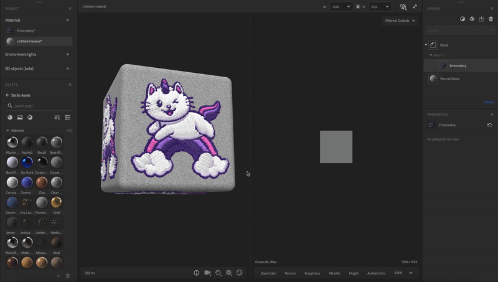Screen dimensions: 498x282
Task: Add a new material with the plus icon
Action: [x=68, y=20]
